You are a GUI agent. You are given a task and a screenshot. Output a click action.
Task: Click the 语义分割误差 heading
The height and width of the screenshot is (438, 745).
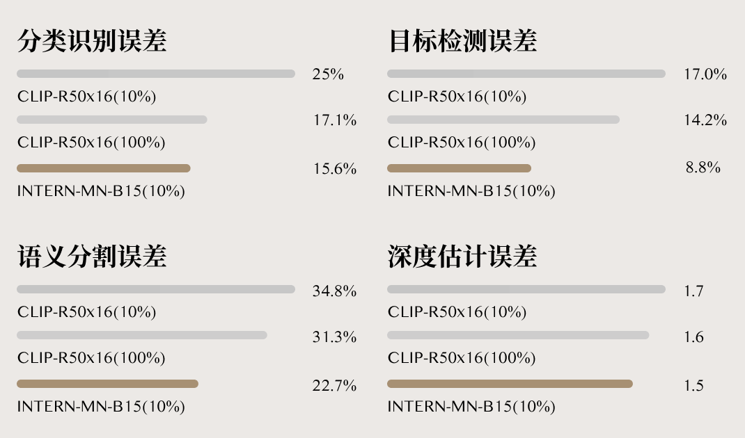point(92,257)
